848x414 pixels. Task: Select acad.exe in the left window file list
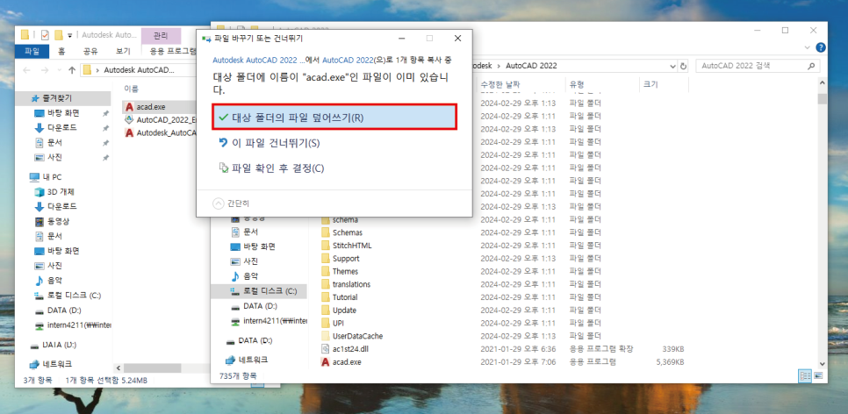[x=151, y=106]
